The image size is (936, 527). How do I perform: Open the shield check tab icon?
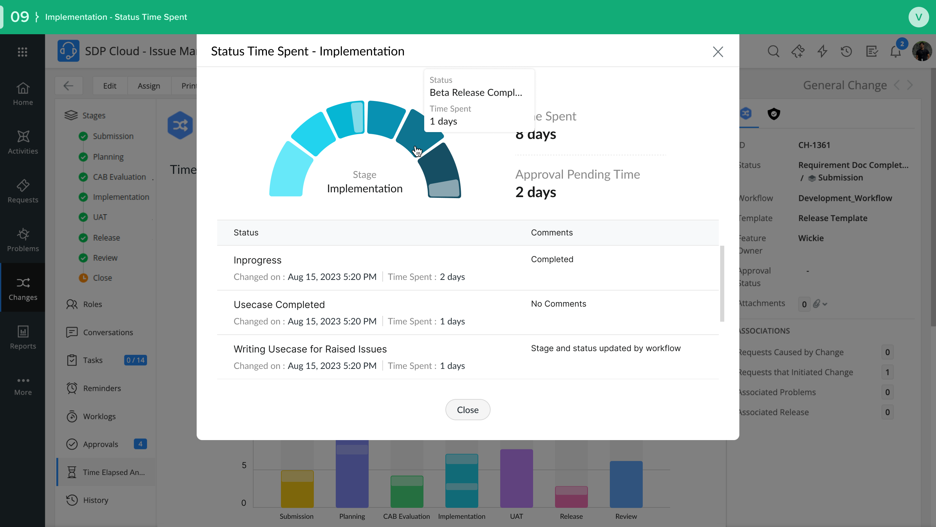tap(774, 114)
